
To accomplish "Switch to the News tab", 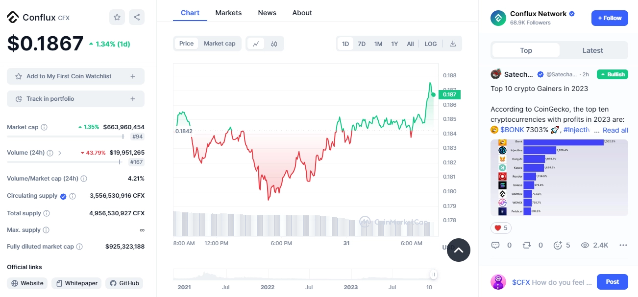I will point(267,13).
